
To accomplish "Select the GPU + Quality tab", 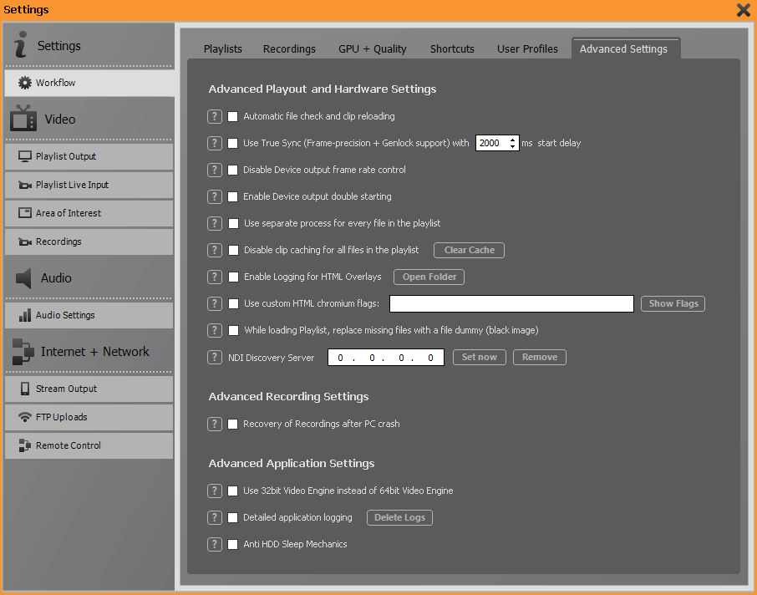I will [x=372, y=48].
